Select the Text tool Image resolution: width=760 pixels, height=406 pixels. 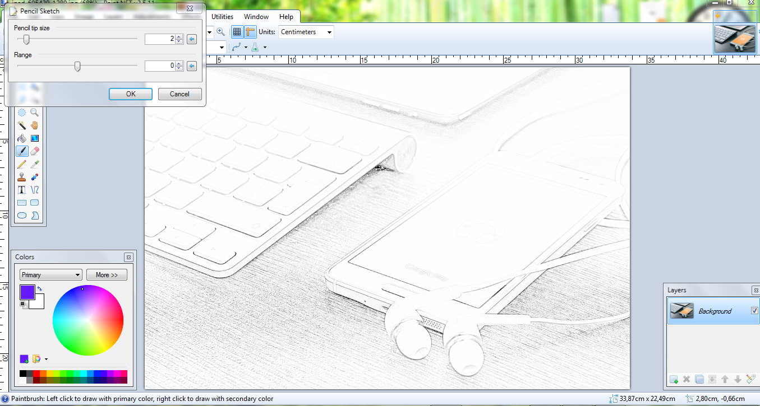coord(22,190)
